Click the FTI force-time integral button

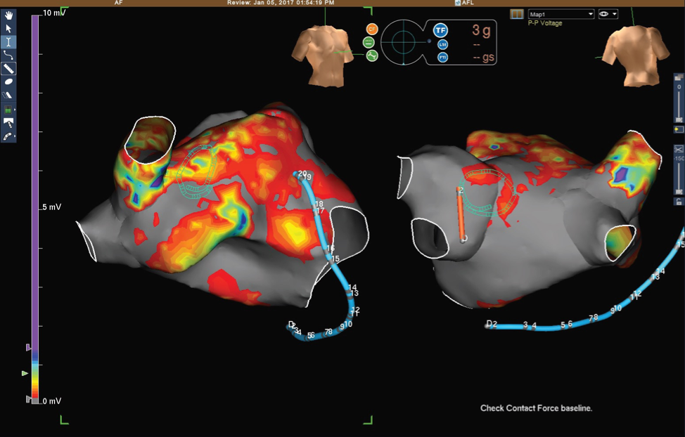point(442,57)
